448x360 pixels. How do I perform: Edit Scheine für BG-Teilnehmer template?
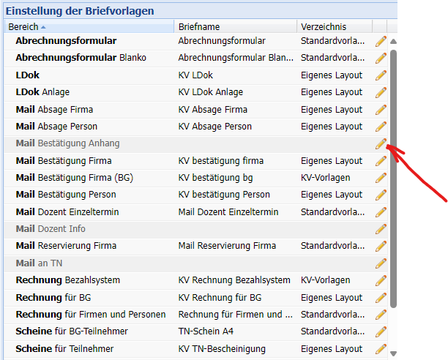(x=381, y=331)
